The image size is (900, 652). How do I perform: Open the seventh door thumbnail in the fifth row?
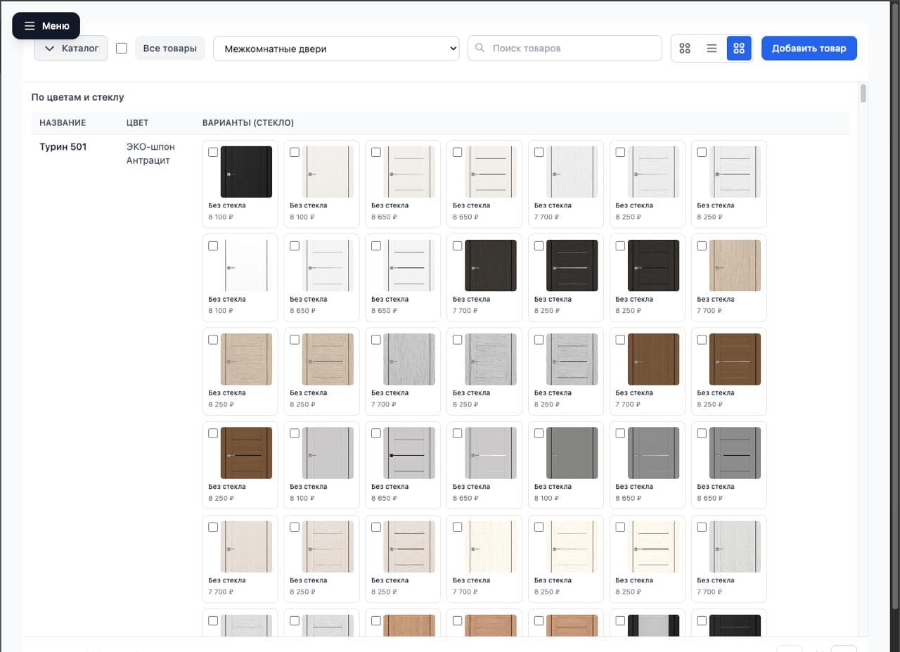[x=735, y=546]
